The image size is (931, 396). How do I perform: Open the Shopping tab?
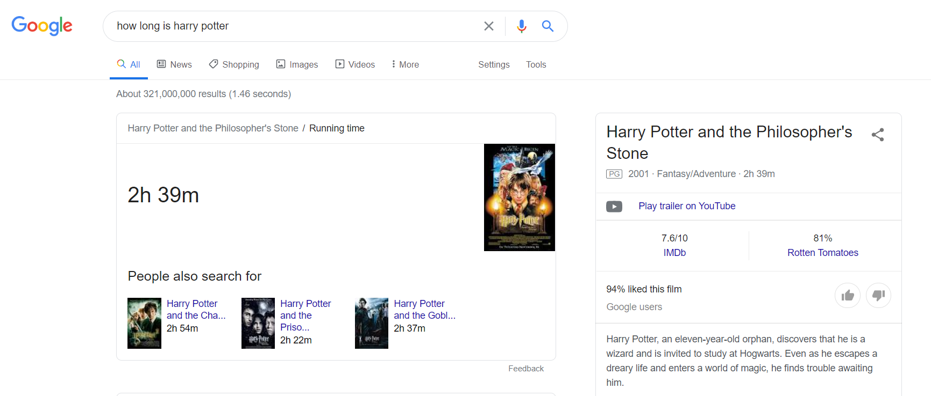[x=234, y=64]
